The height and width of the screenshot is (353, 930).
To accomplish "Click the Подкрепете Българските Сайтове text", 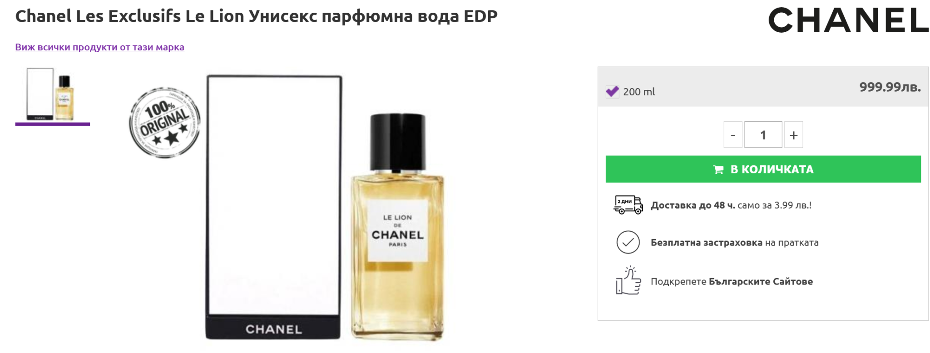I will (732, 282).
